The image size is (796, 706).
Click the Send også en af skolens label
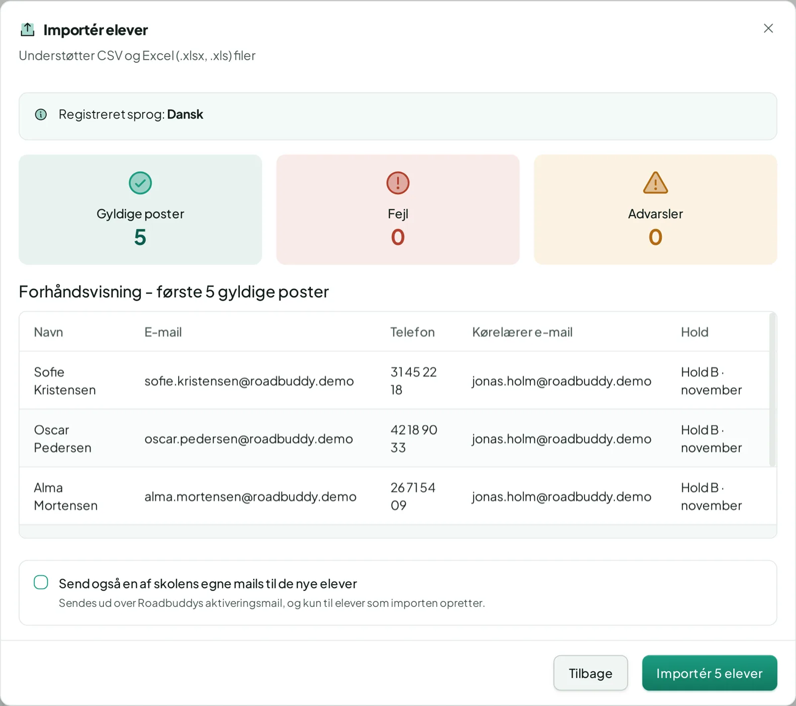point(208,584)
